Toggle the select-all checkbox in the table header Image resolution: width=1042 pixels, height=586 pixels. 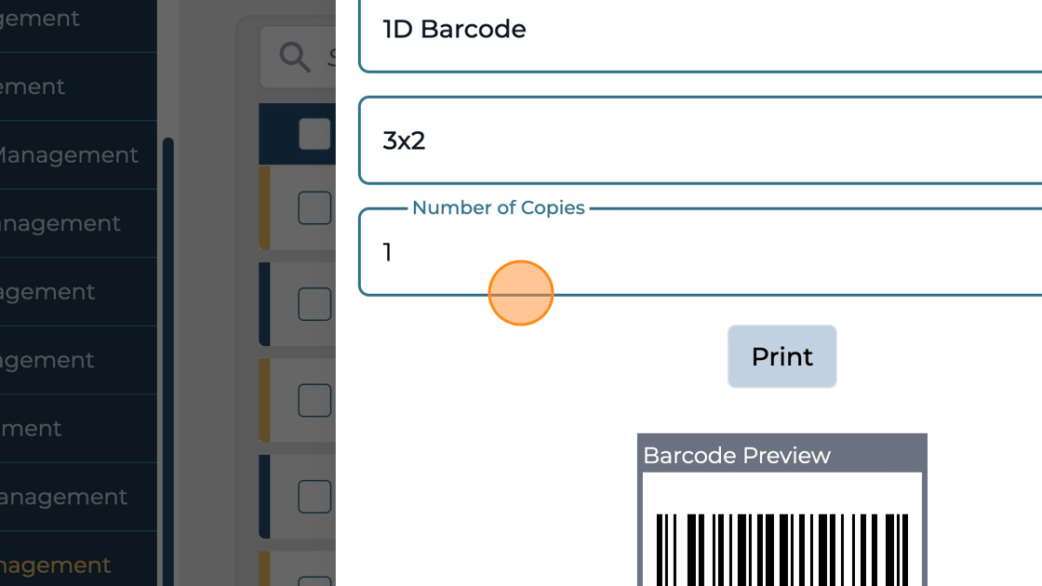point(314,132)
